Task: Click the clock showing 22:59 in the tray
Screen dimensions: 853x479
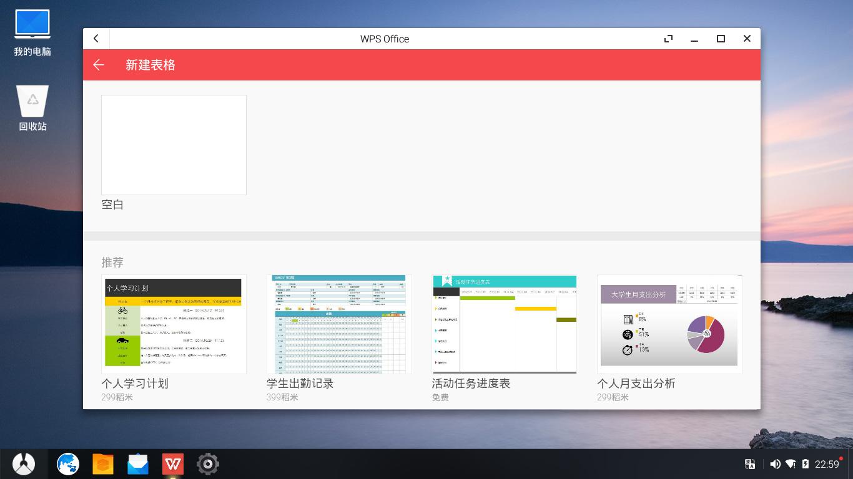Action: coord(826,464)
